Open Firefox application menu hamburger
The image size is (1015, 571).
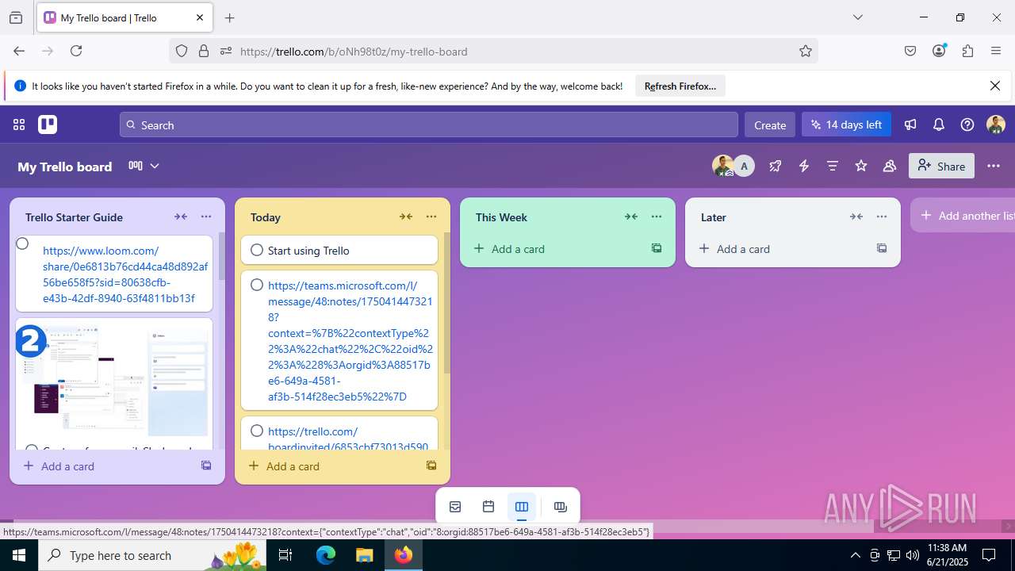[x=996, y=51]
